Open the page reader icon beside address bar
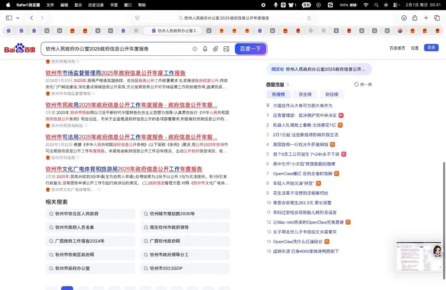446x290 pixels. coord(137,18)
